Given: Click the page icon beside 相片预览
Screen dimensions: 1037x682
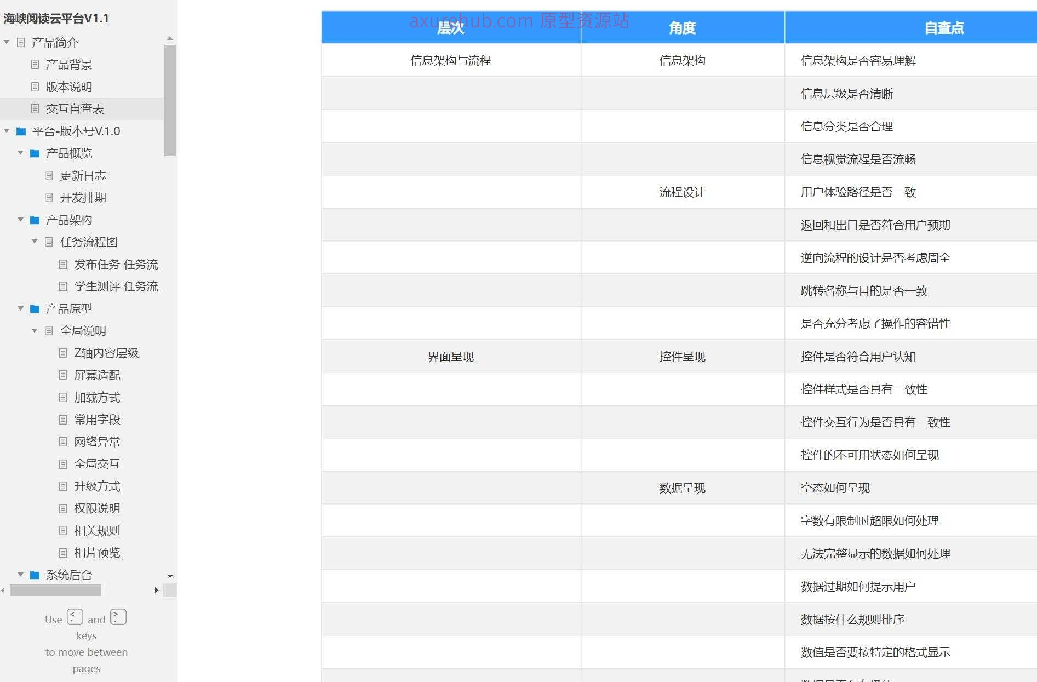Looking at the screenshot, I should (x=62, y=552).
